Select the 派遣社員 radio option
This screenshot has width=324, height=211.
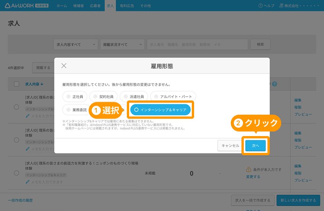(x=134, y=96)
